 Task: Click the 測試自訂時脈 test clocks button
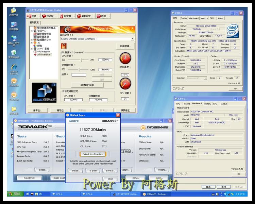[x=87, y=85]
